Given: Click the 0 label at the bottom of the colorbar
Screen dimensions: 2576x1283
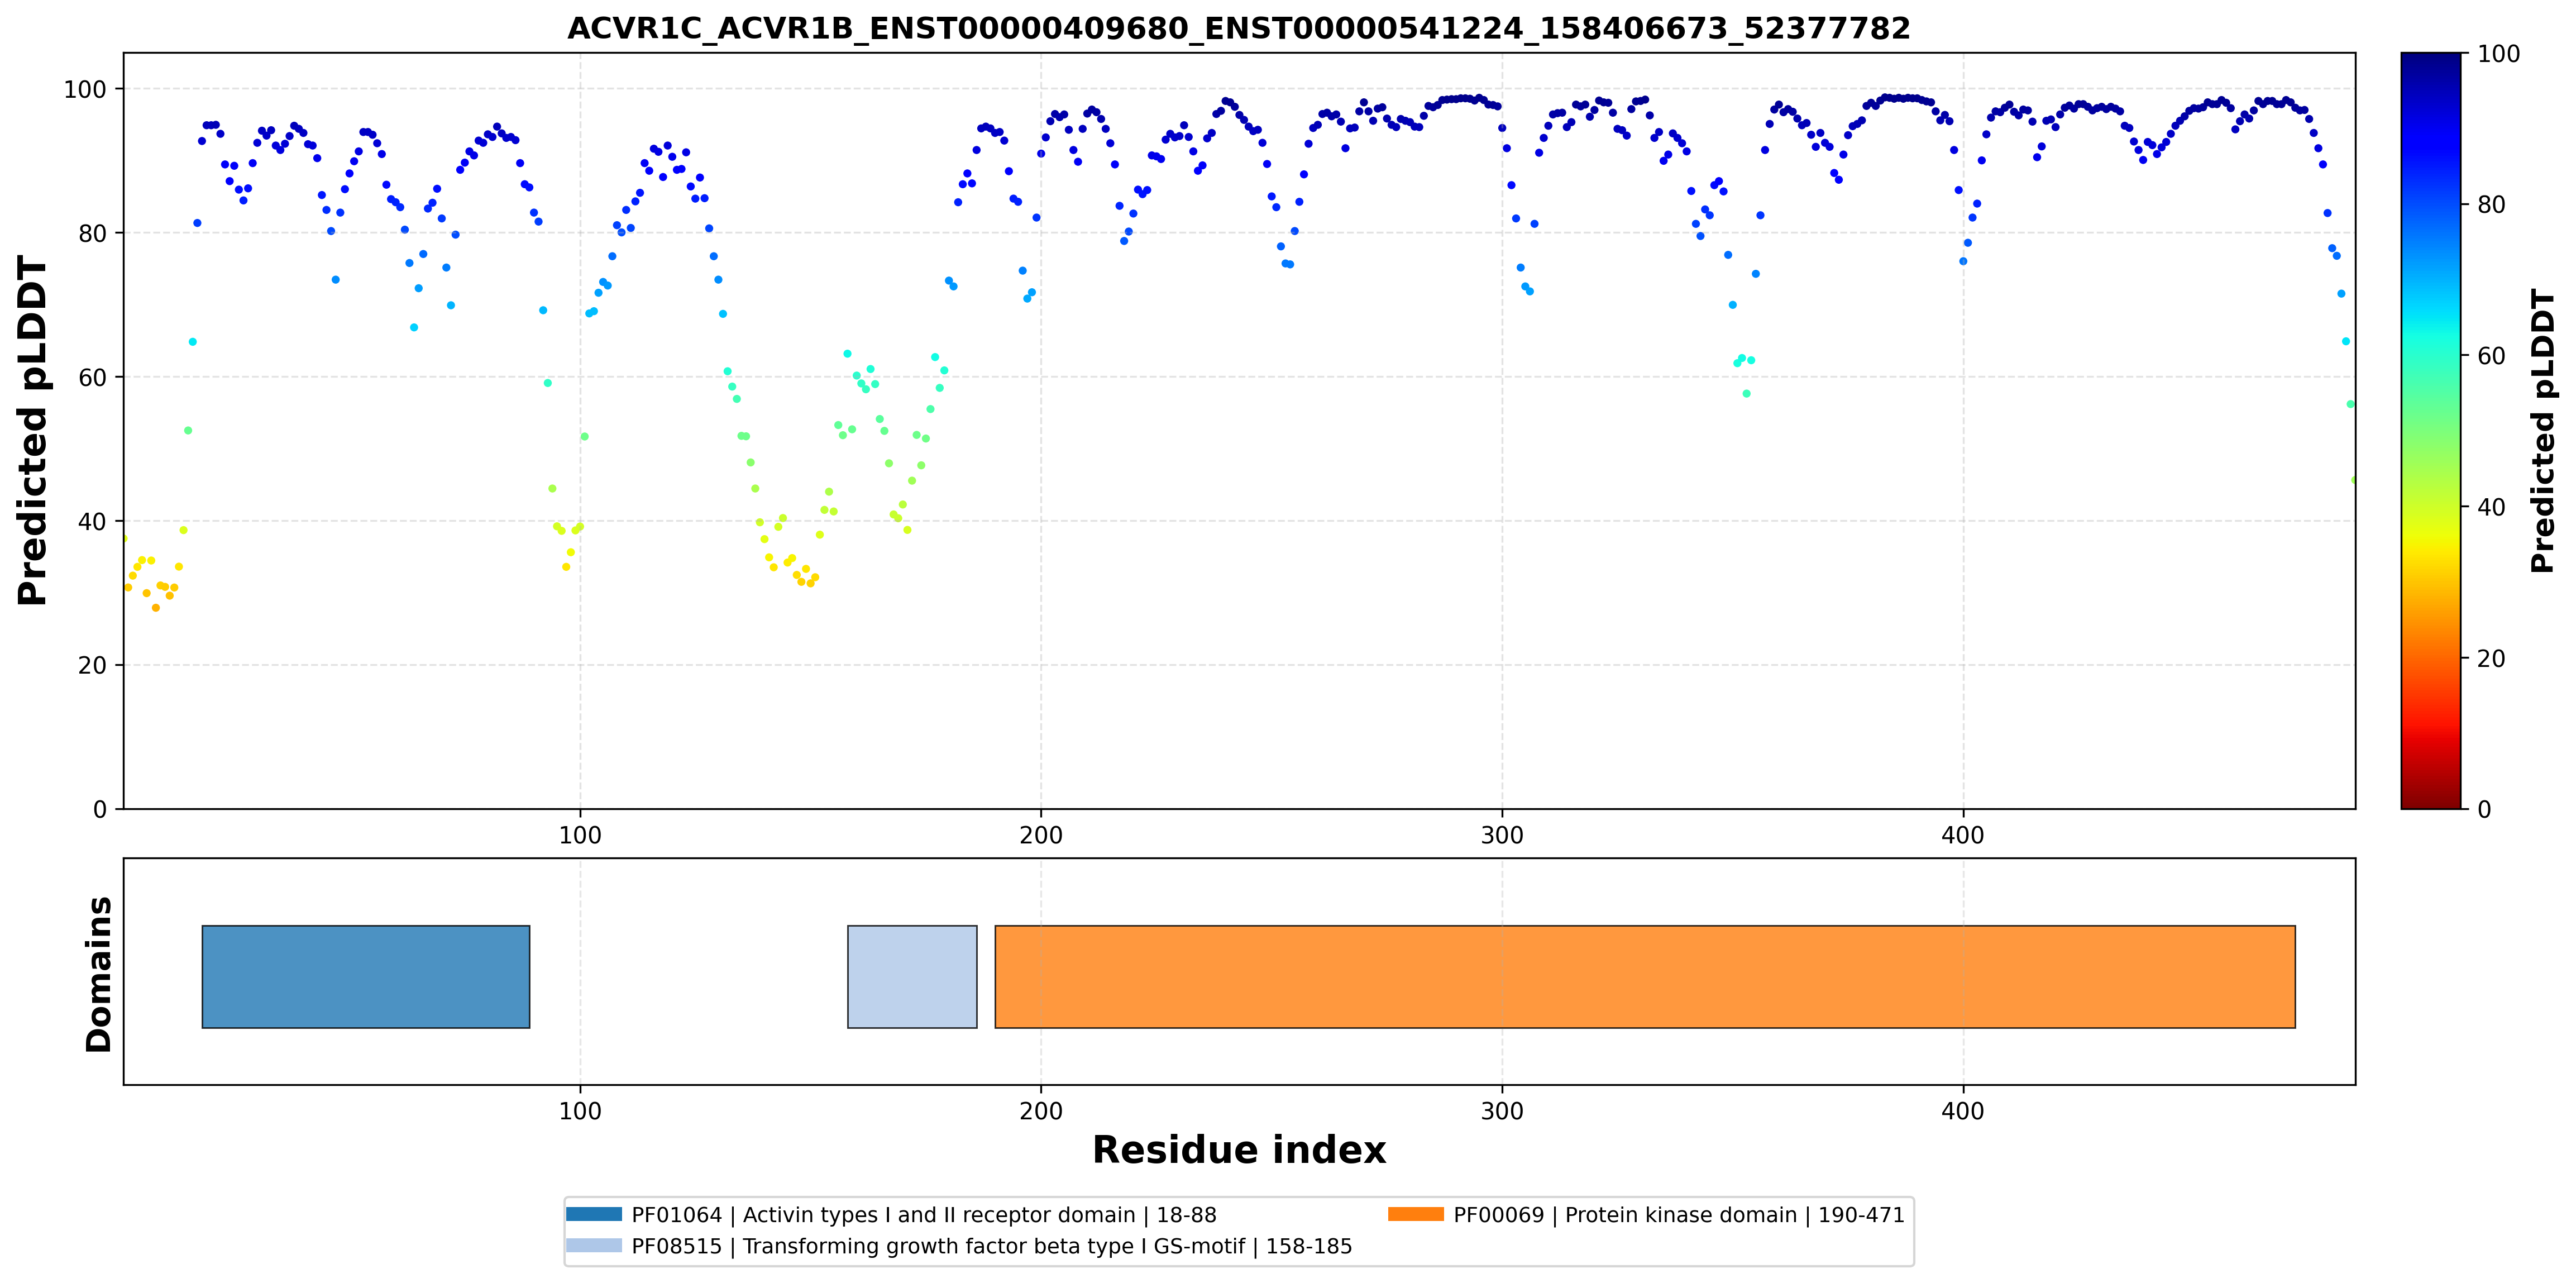Looking at the screenshot, I should click(2484, 809).
